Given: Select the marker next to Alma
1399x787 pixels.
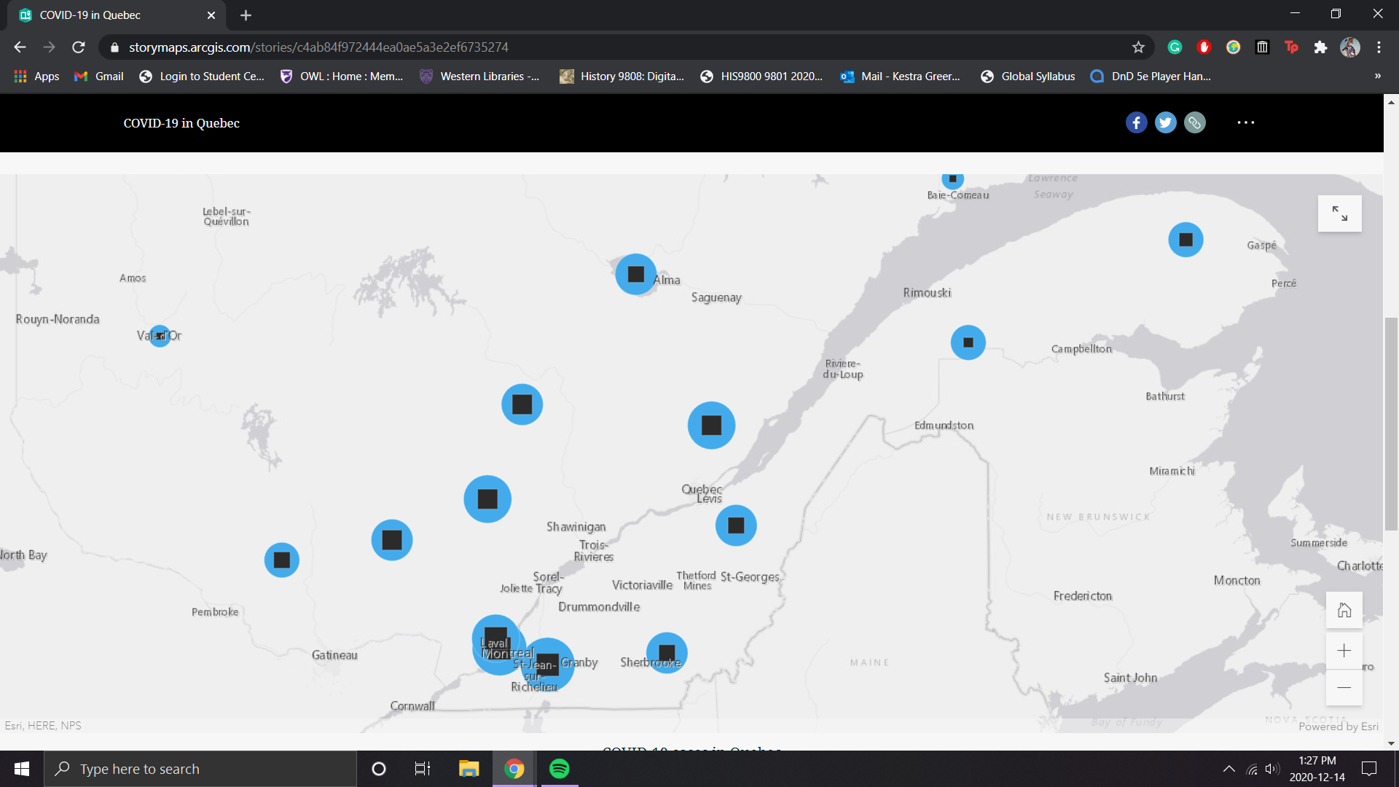Looking at the screenshot, I should point(635,274).
